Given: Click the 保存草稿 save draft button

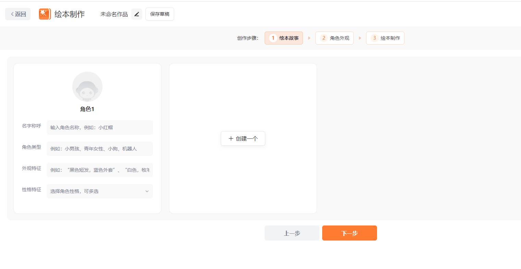Looking at the screenshot, I should 159,14.
